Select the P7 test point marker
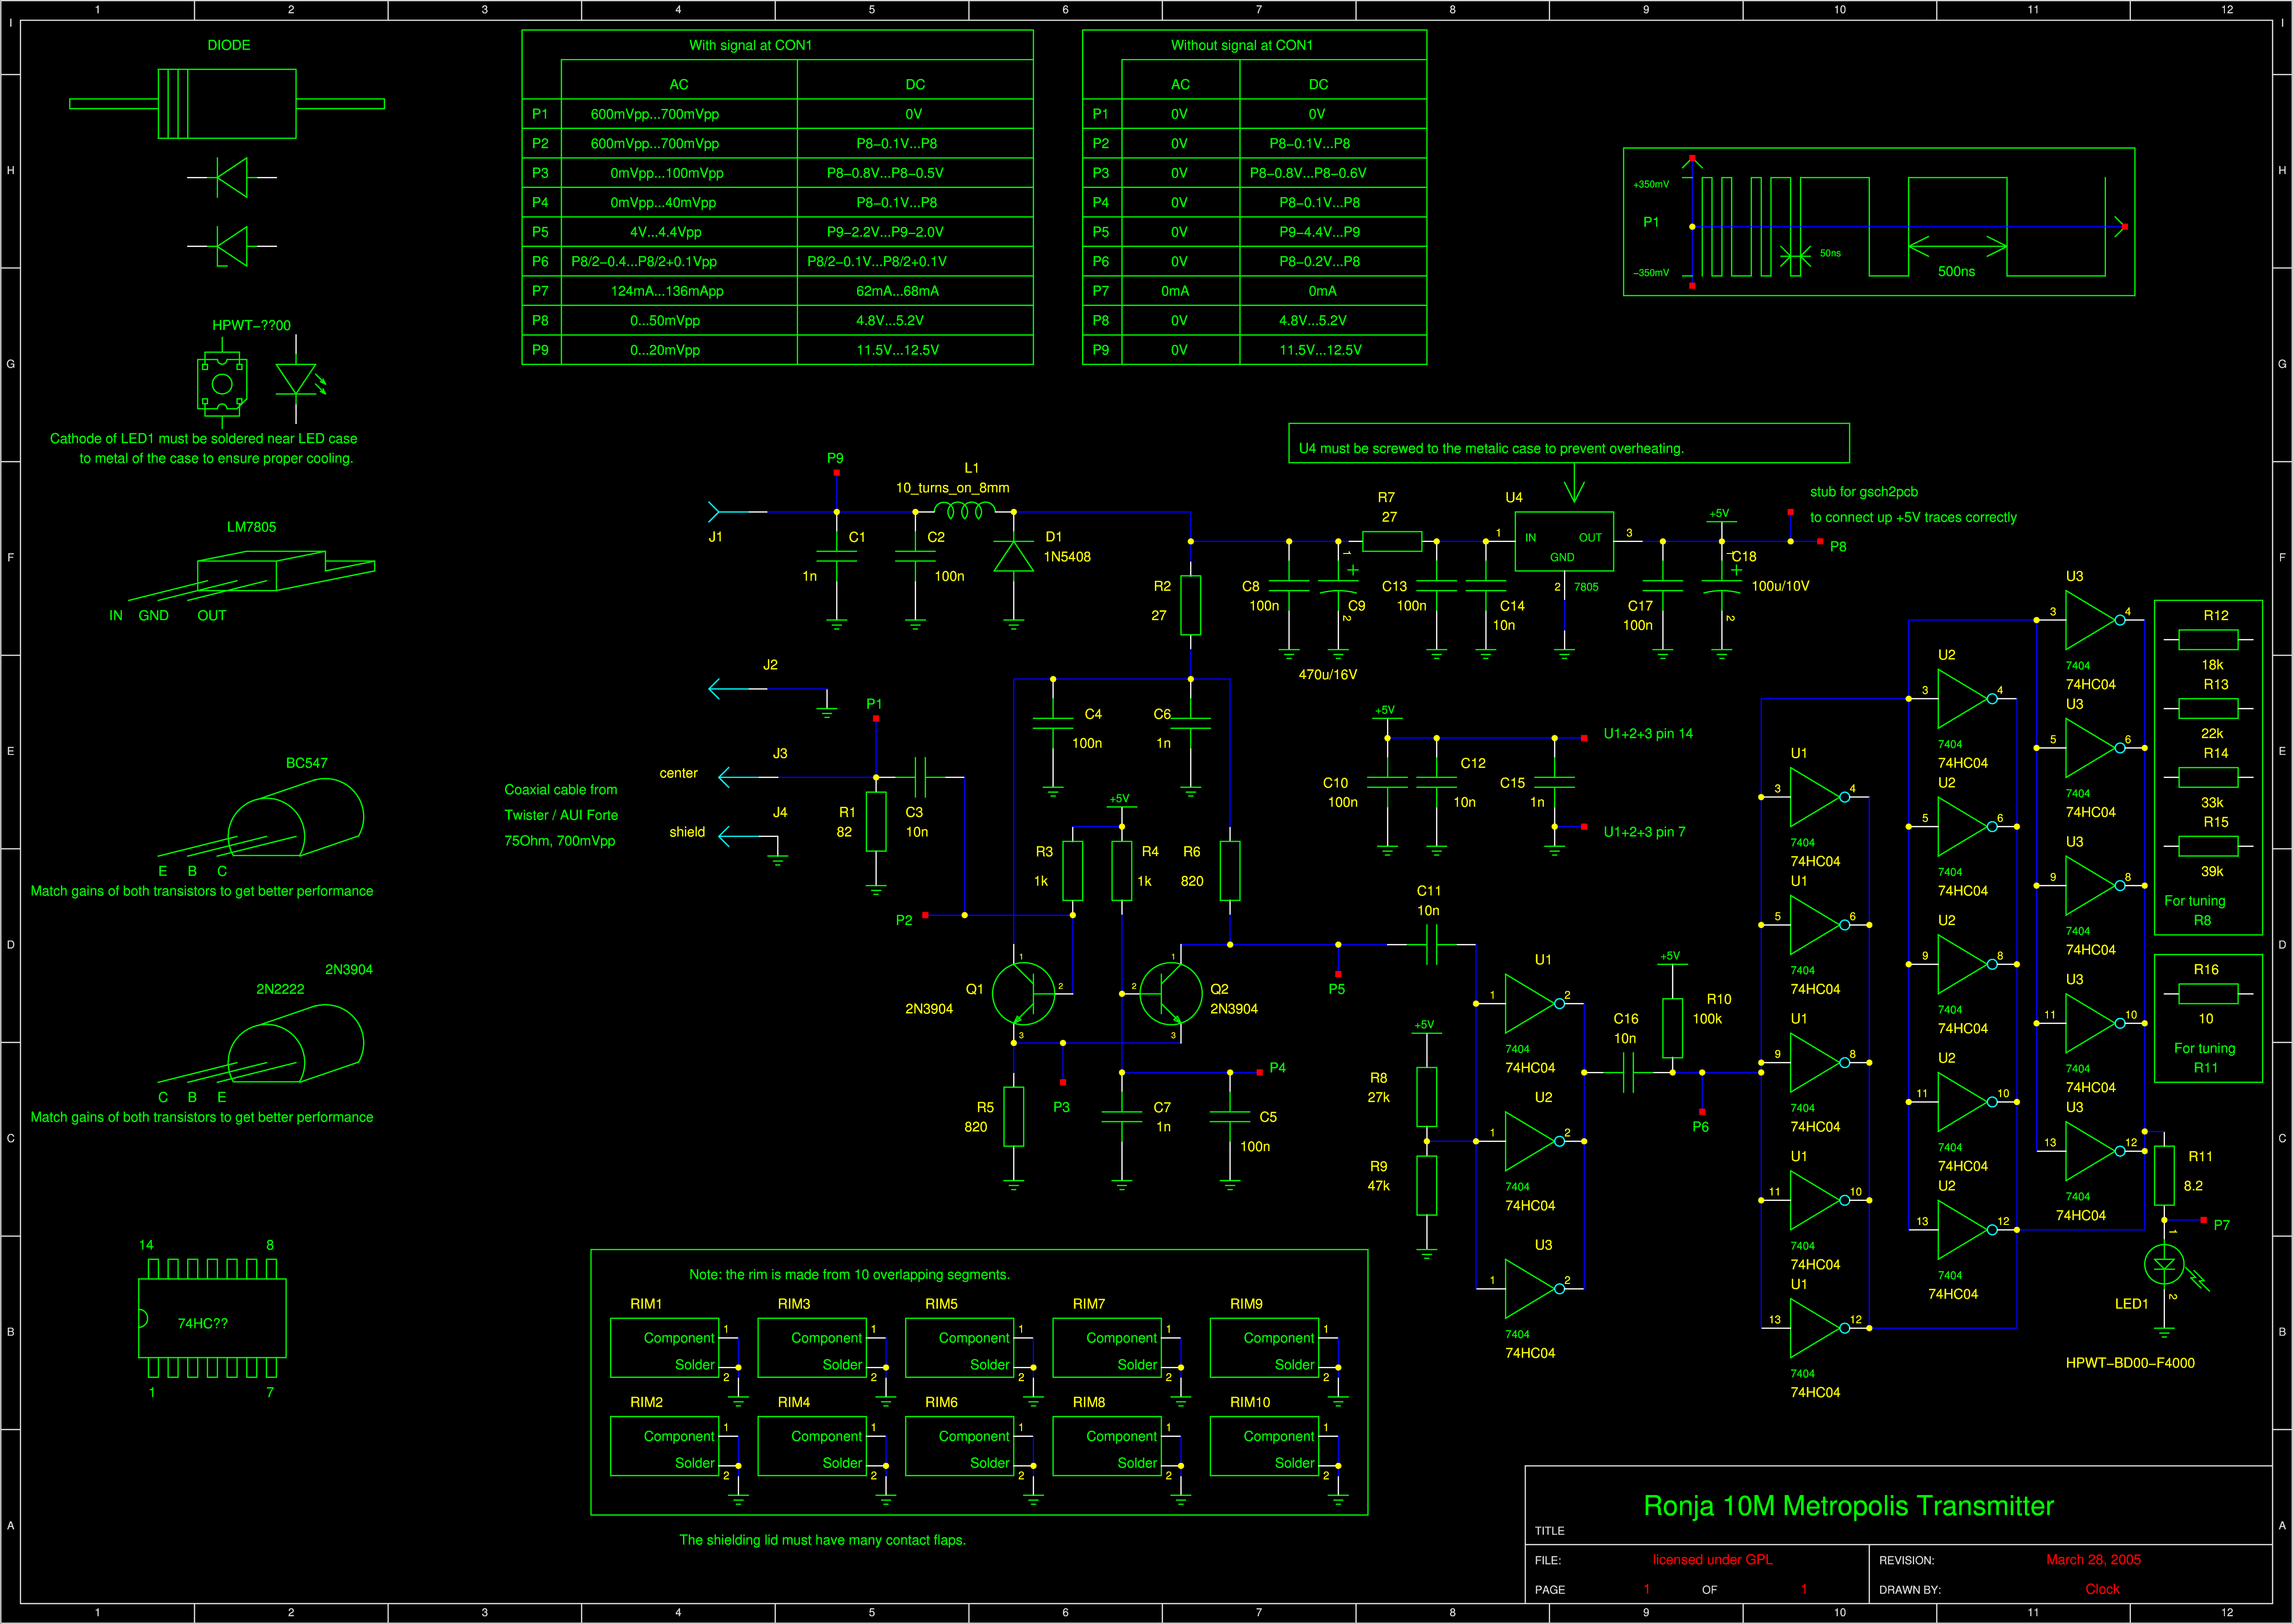Image resolution: width=2293 pixels, height=1624 pixels. tap(2204, 1220)
